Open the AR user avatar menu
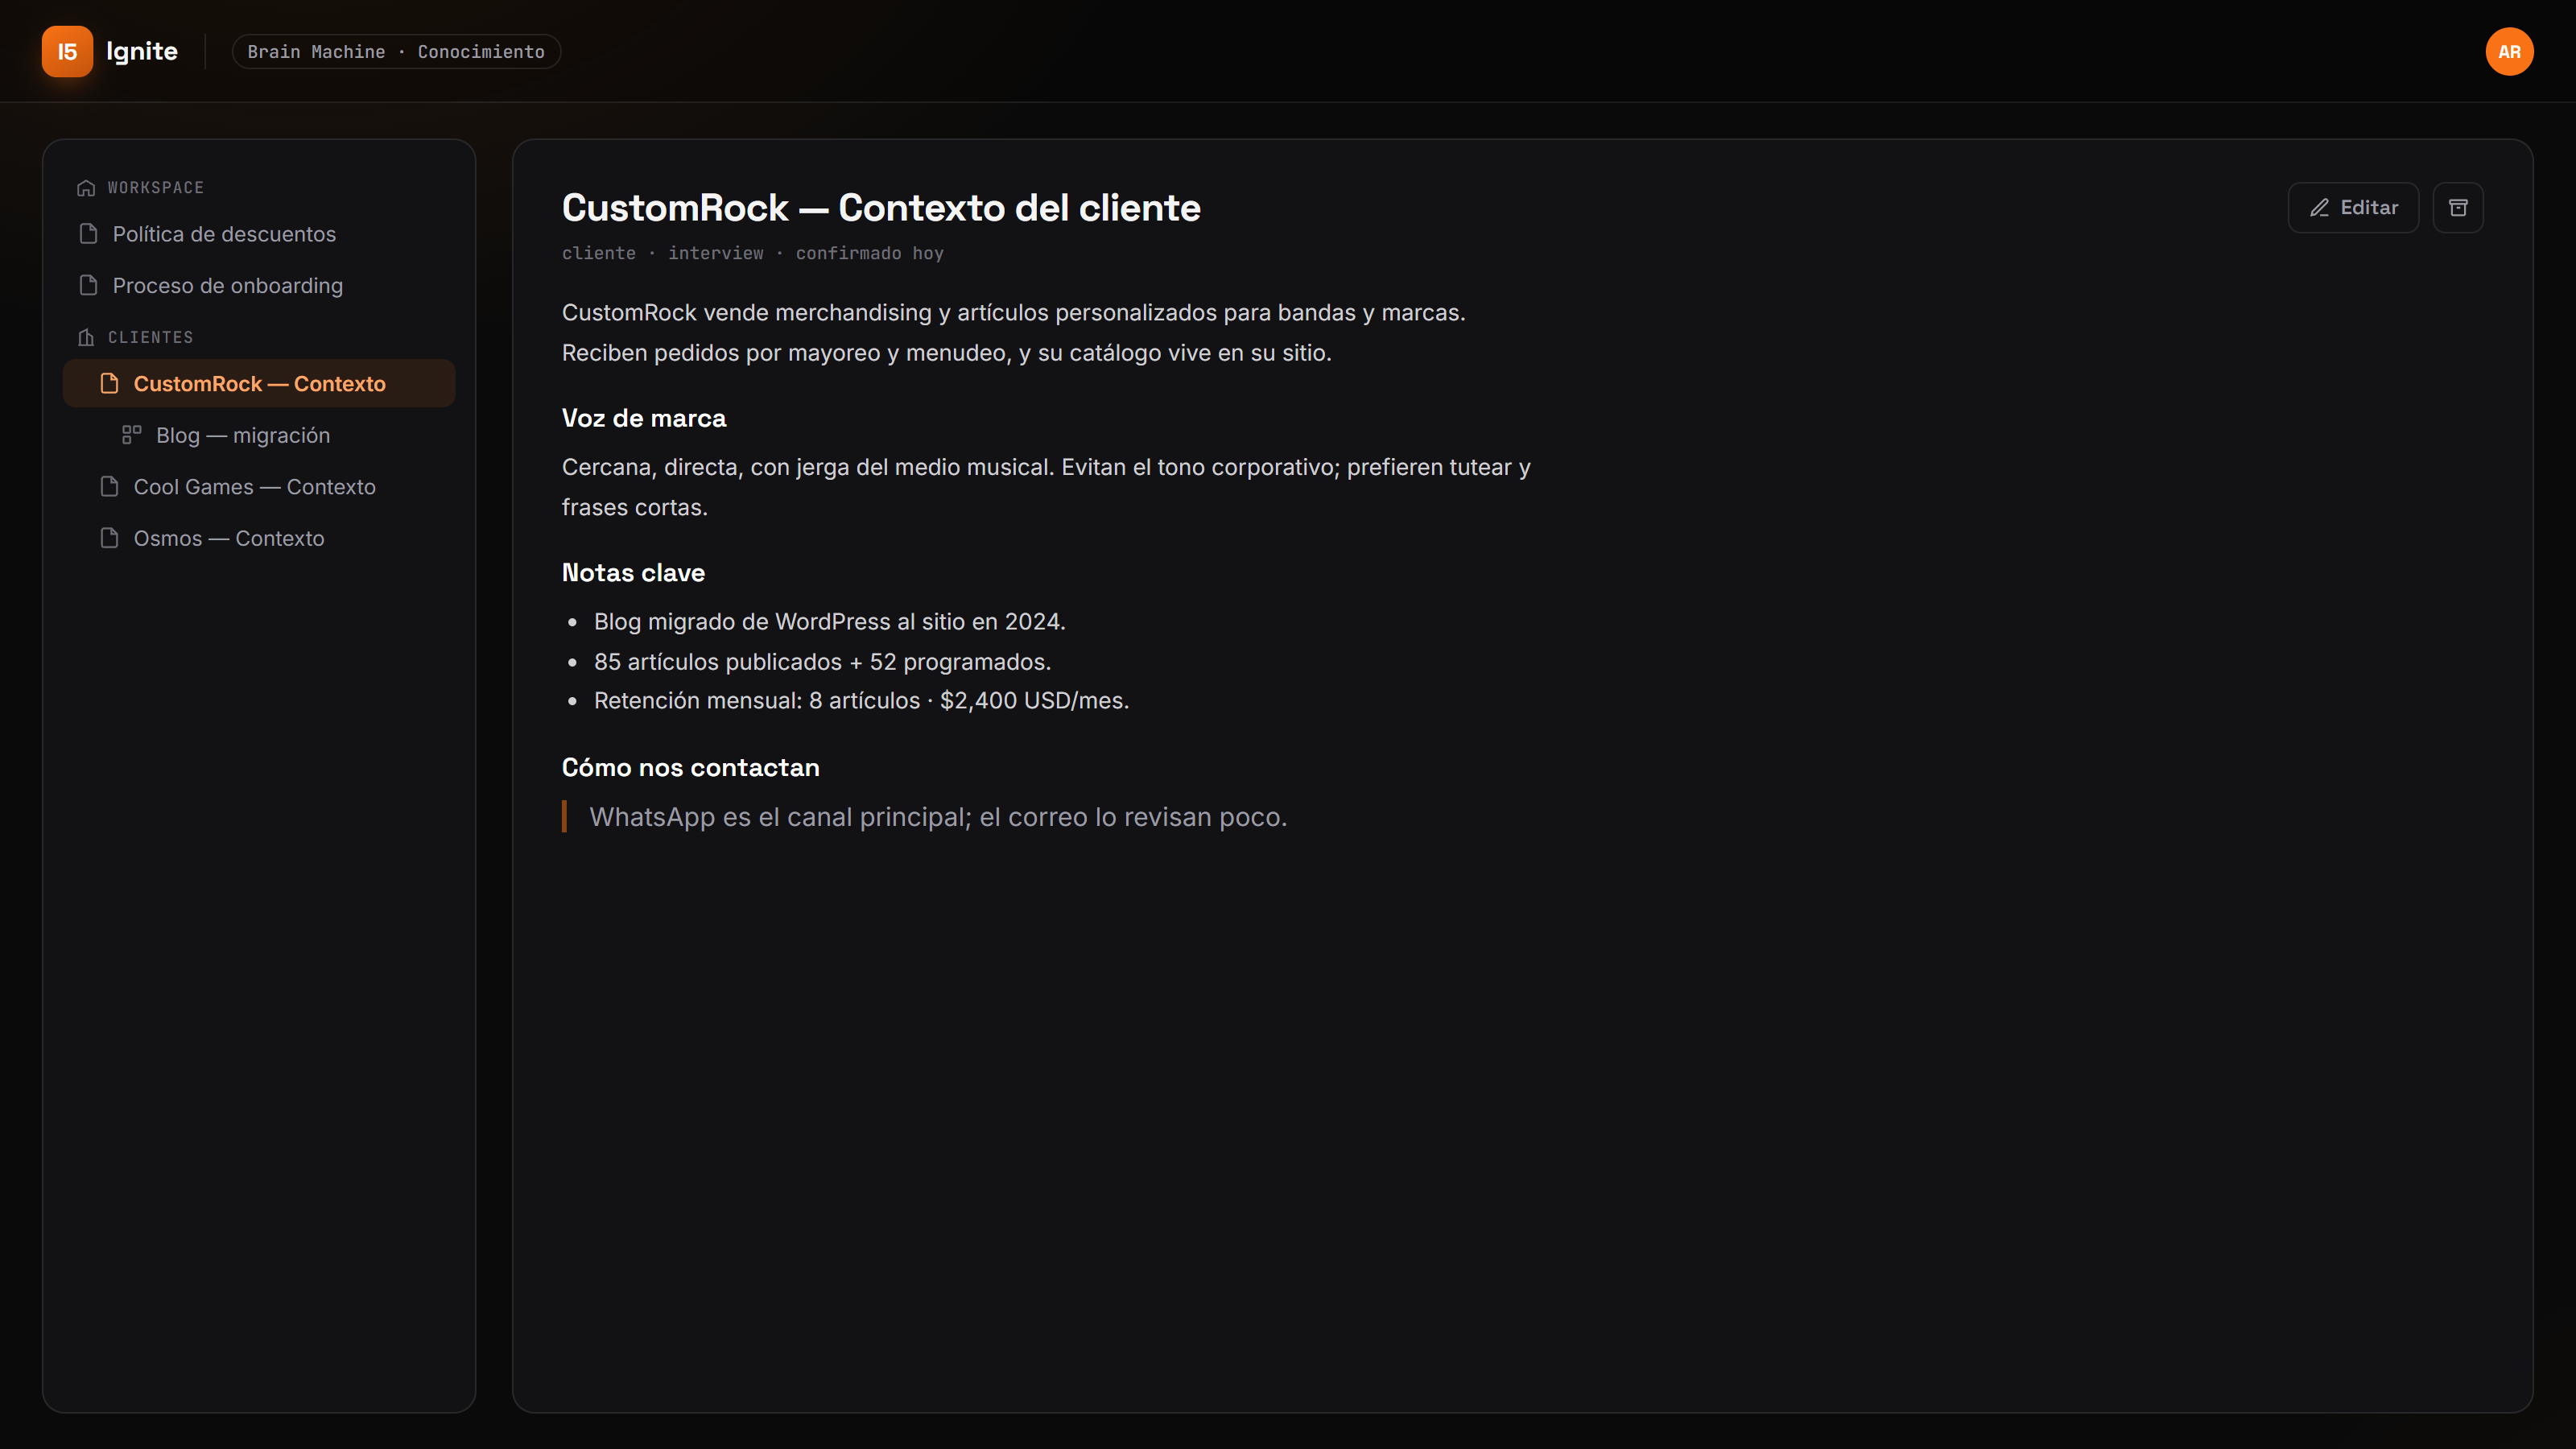Image resolution: width=2576 pixels, height=1449 pixels. (2509, 51)
